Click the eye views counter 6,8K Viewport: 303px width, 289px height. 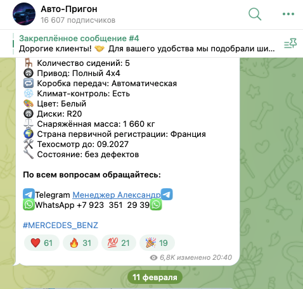(162, 257)
